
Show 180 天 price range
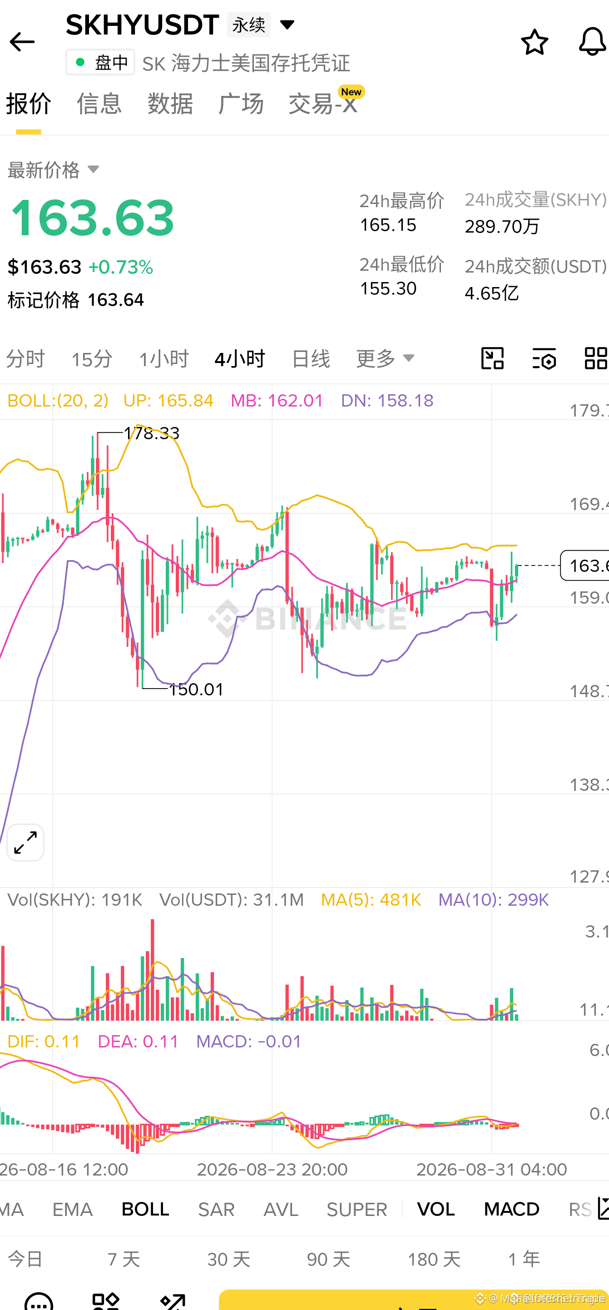(x=434, y=1259)
